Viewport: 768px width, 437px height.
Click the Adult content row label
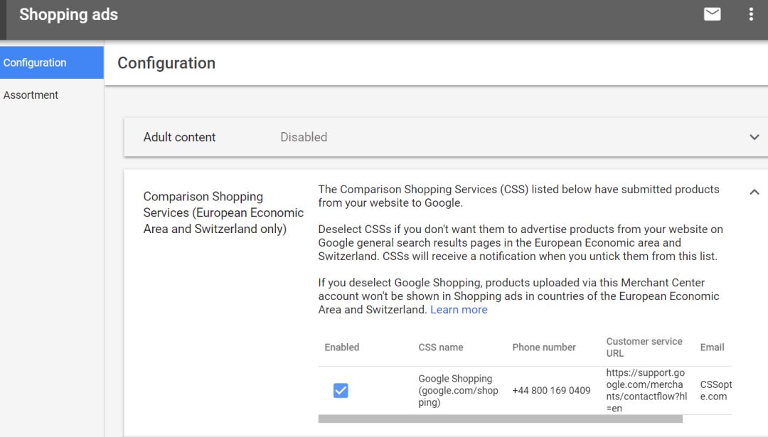tap(179, 137)
